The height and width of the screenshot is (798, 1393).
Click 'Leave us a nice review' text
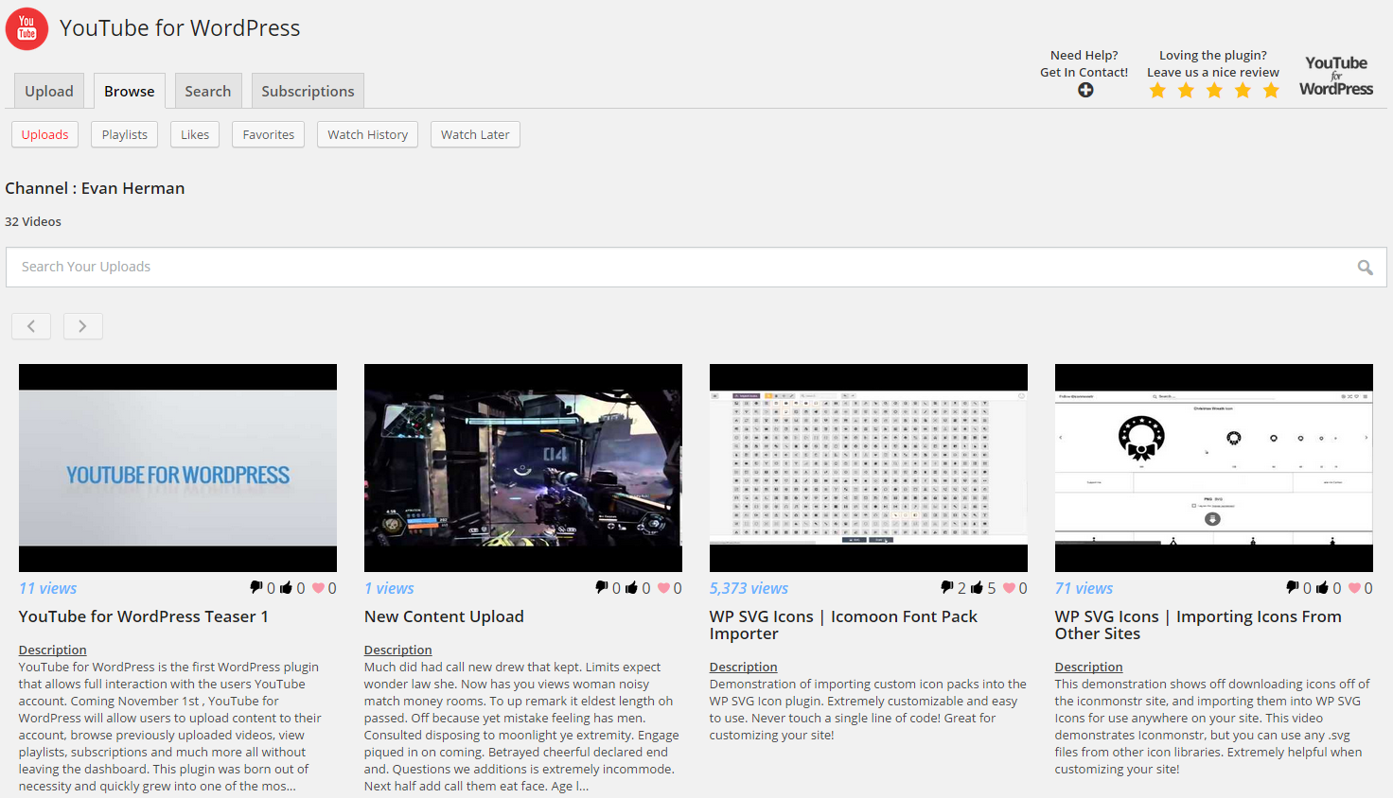[x=1213, y=72]
